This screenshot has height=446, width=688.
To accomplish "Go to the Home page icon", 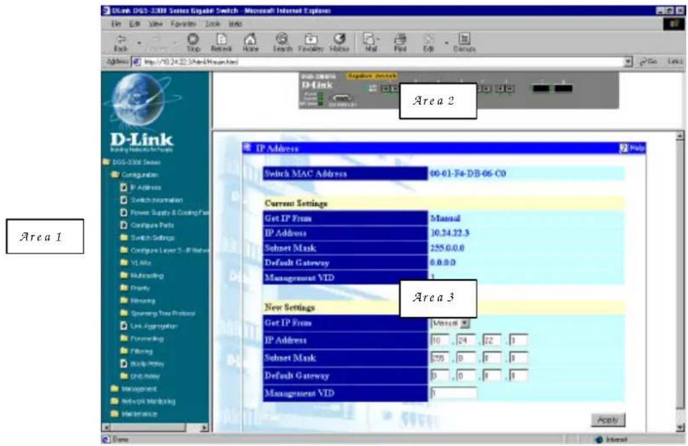I will (x=250, y=43).
